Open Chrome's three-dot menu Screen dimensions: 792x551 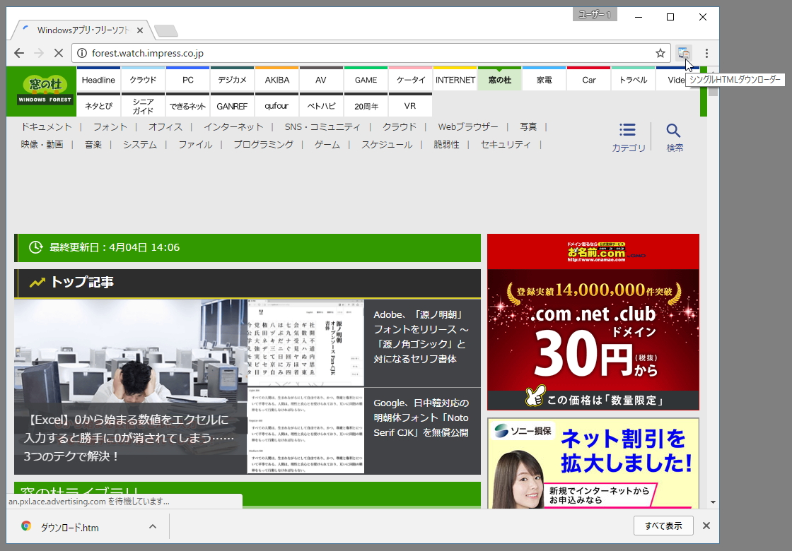706,53
